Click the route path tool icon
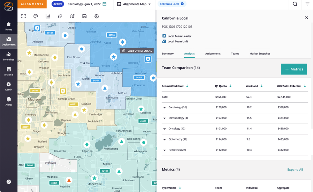This screenshot has height=192, width=313. (x=72, y=16)
